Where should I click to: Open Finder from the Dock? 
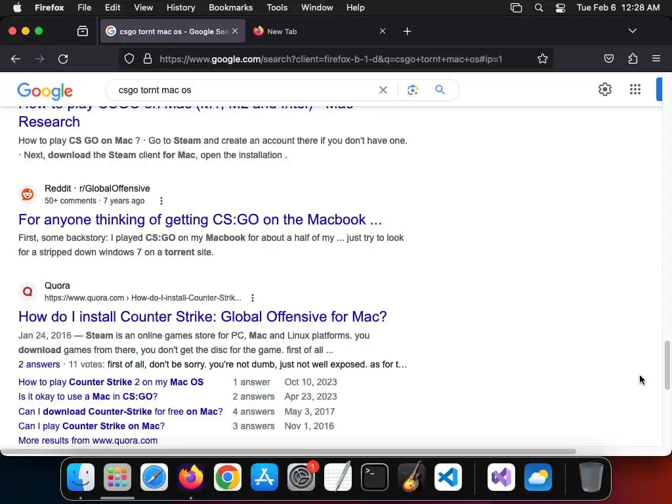tap(81, 477)
